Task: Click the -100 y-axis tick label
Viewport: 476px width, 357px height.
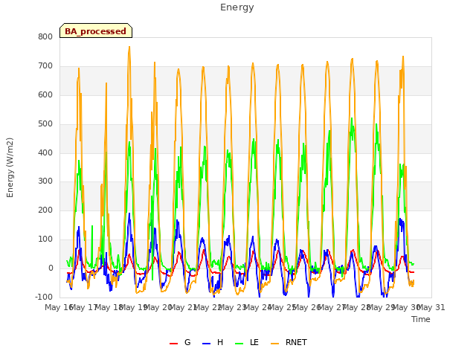Action: 44,297
